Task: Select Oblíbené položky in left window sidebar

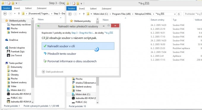Action: 18,21
